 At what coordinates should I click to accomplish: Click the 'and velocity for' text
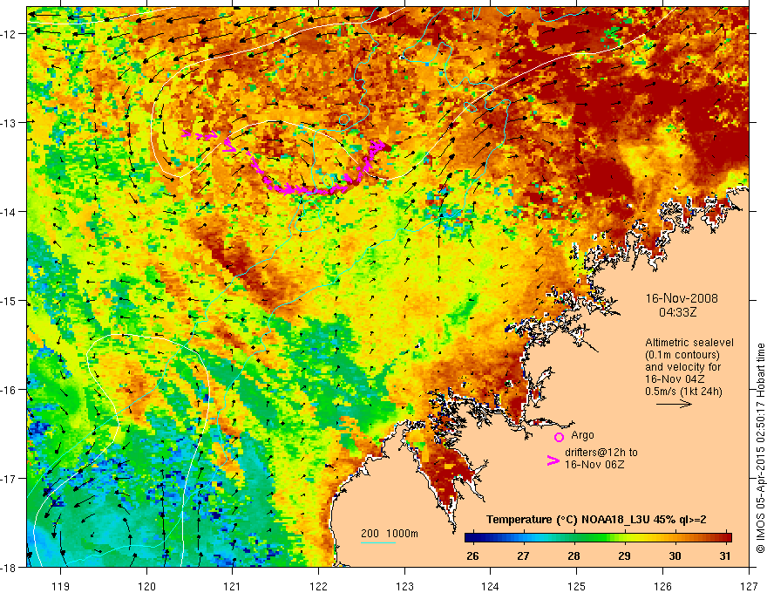pyautogui.click(x=682, y=367)
